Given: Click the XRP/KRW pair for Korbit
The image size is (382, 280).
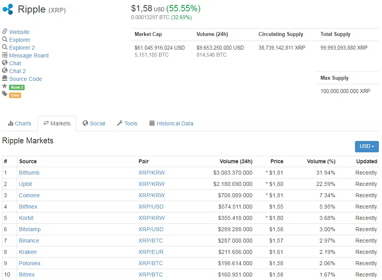Looking at the screenshot, I should [151, 218].
